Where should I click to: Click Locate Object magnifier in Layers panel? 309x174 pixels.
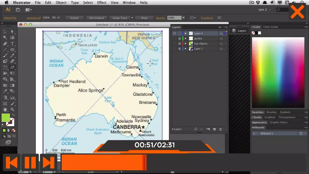[x=196, y=129]
